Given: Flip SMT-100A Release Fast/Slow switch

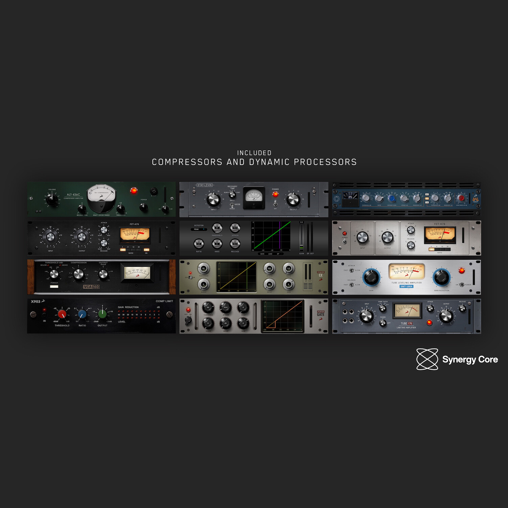Looking at the screenshot, I should pos(352,285).
